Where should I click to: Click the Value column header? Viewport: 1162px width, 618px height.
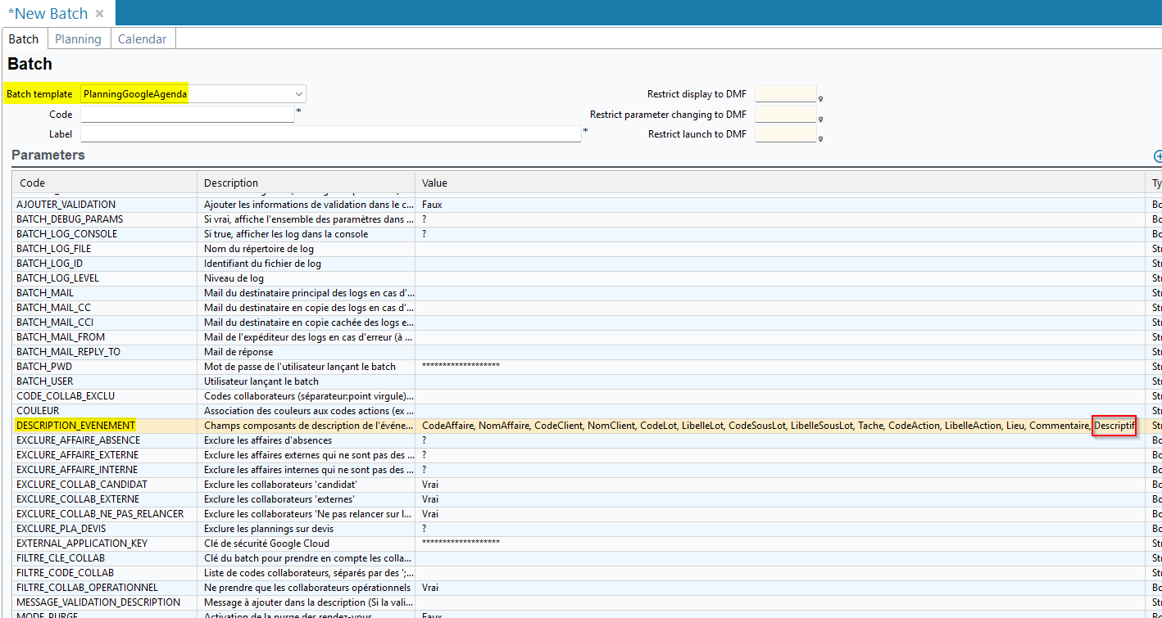(x=434, y=183)
